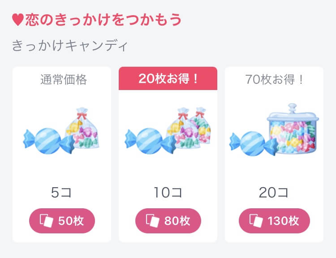Select the red 20枚お得！ banner

(x=168, y=79)
